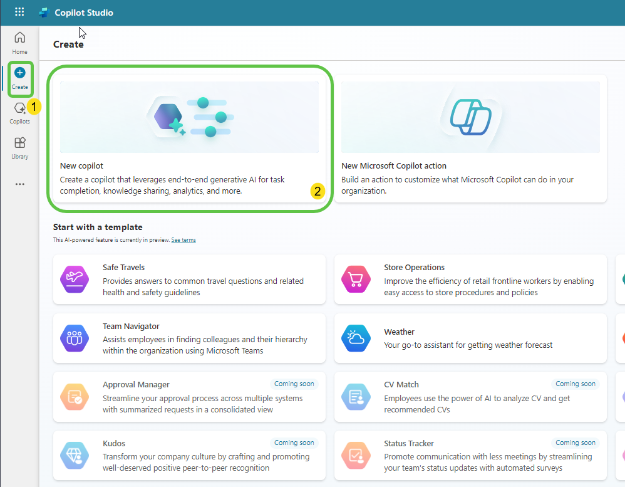The width and height of the screenshot is (625, 487).
Task: Click the Safe Travels airplane icon
Action: (75, 279)
